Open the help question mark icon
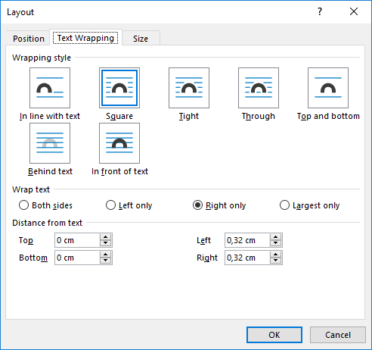 pos(320,11)
